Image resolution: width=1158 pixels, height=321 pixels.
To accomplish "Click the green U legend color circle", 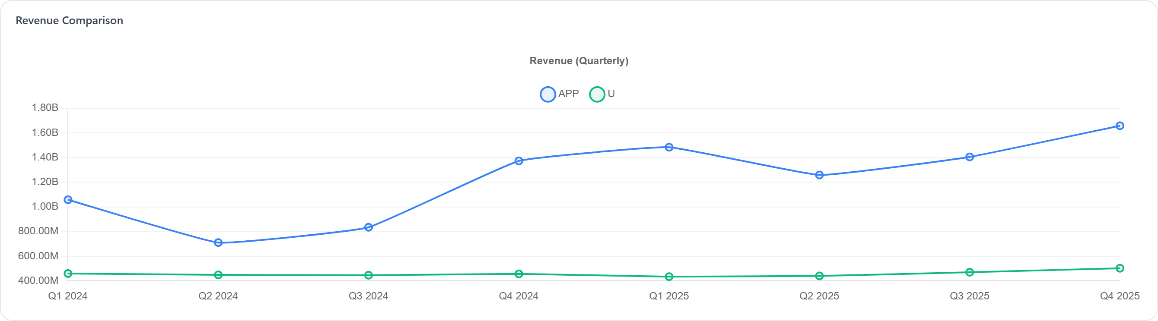I will click(597, 94).
